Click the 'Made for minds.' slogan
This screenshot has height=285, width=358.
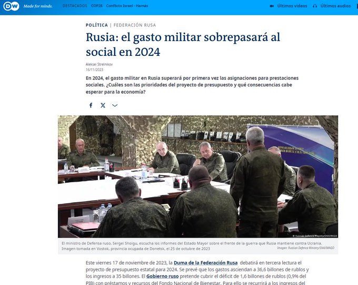click(38, 6)
